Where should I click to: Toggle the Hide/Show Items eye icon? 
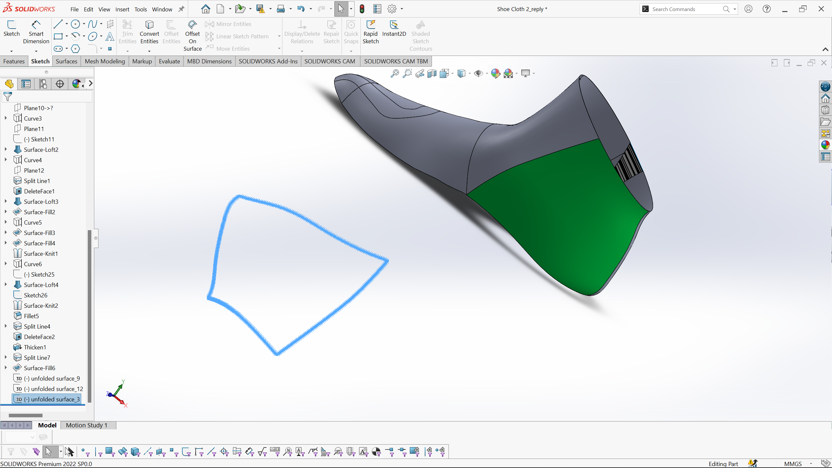478,73
